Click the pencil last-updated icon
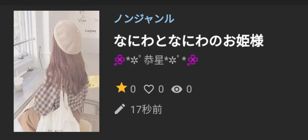Screen dimensions: 308x140 120,109
